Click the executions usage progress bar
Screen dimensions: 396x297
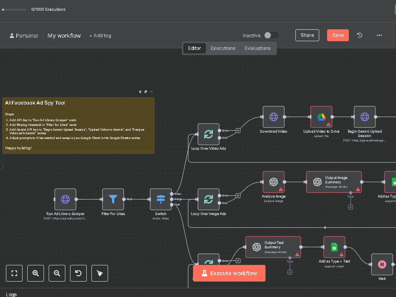(x=14, y=10)
